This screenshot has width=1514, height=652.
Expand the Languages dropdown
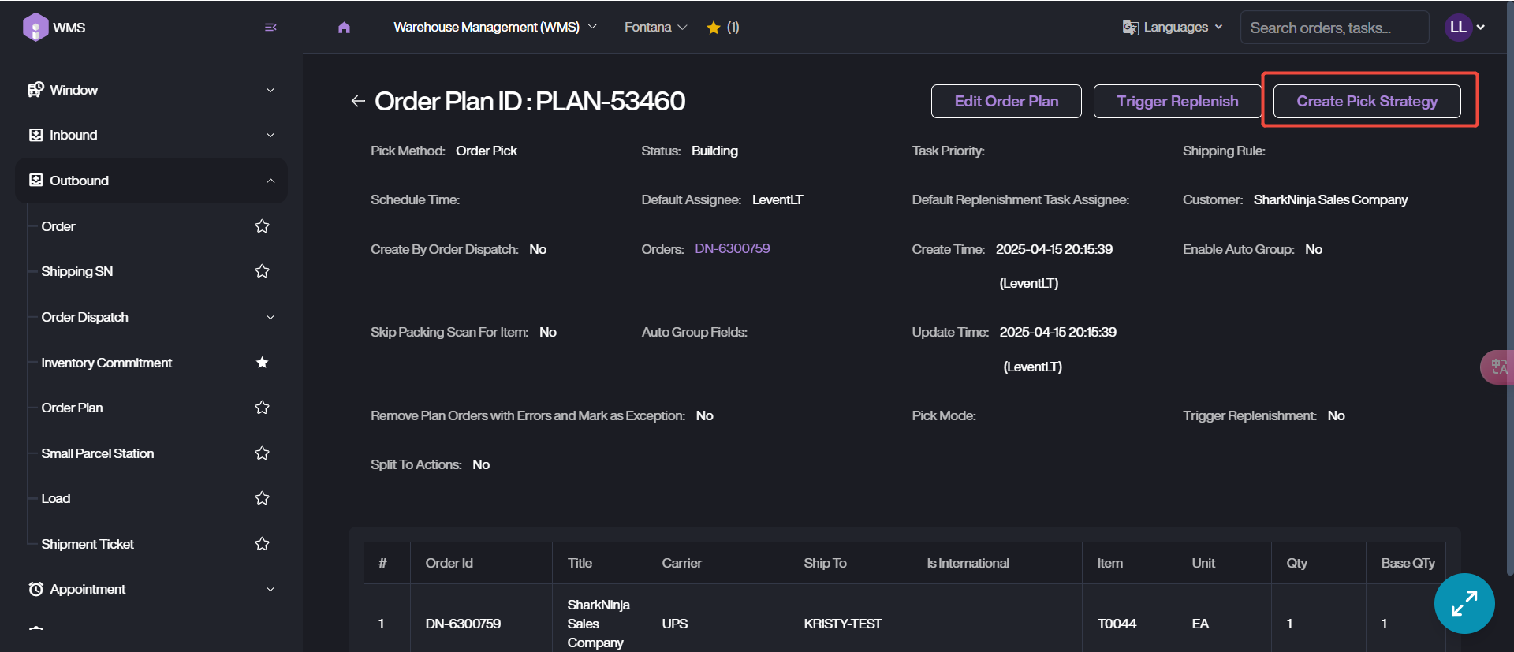click(x=1173, y=28)
